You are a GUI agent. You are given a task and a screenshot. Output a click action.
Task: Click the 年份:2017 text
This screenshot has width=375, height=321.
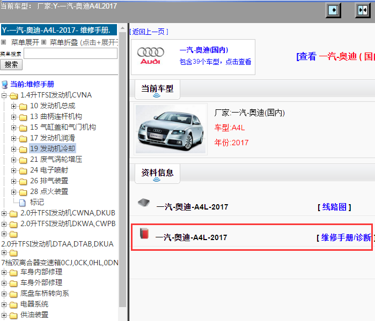coord(231,143)
